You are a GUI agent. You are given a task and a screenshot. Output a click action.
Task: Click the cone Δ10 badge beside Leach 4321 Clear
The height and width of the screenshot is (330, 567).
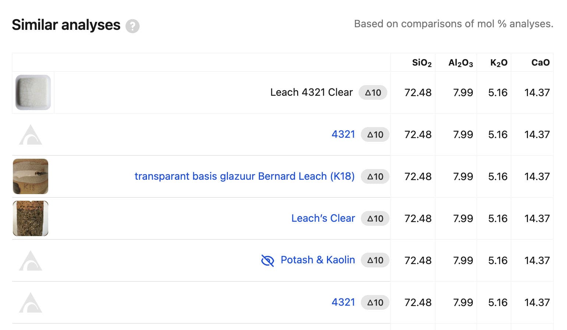[373, 92]
